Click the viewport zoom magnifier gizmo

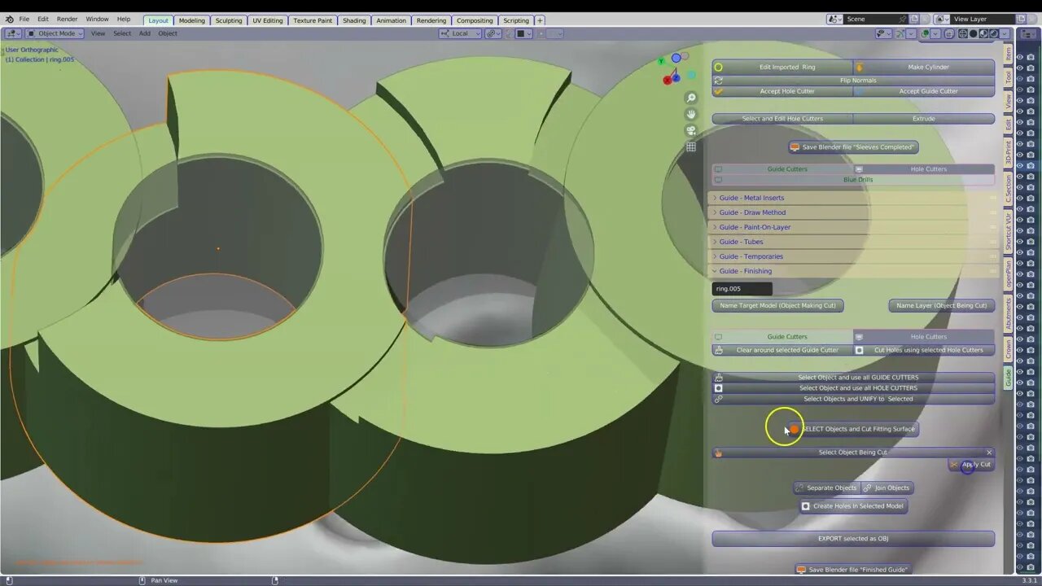click(691, 98)
